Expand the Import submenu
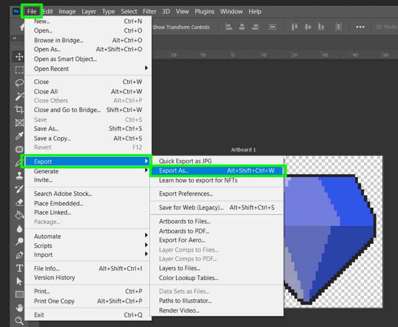This screenshot has width=398, height=327. pos(88,255)
